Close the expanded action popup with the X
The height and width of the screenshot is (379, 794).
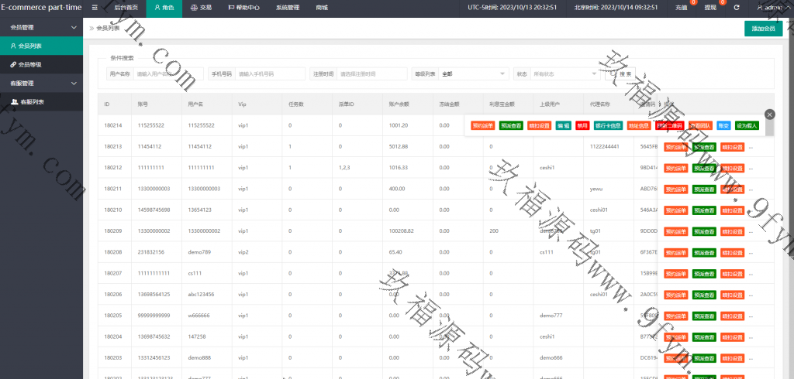(769, 114)
